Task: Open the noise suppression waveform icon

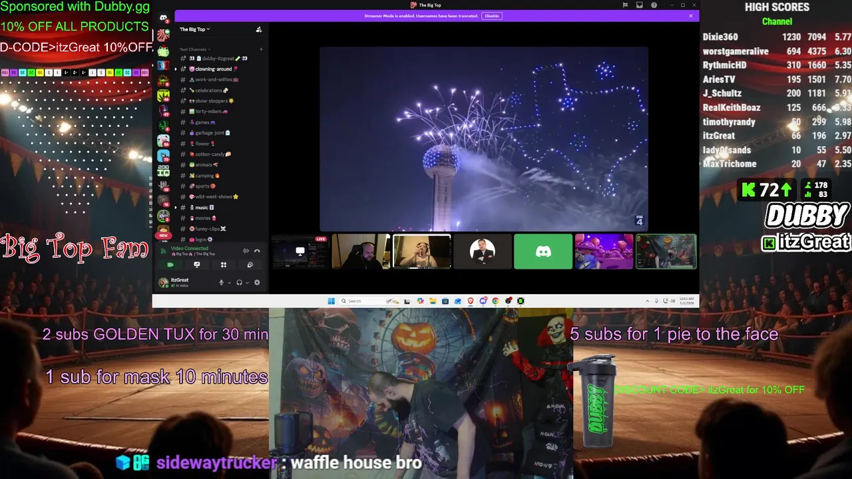Action: point(246,251)
